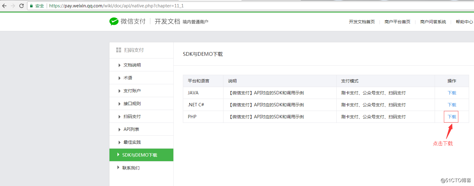This screenshot has height=186, width=474.
Task: Expand the 接口规则 sidebar arrow
Action: [x=119, y=104]
